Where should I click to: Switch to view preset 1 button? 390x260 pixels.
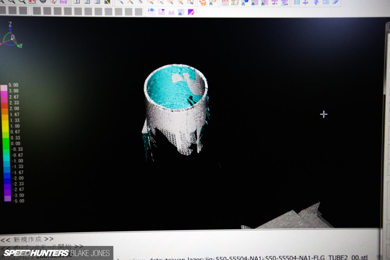click(x=77, y=1)
